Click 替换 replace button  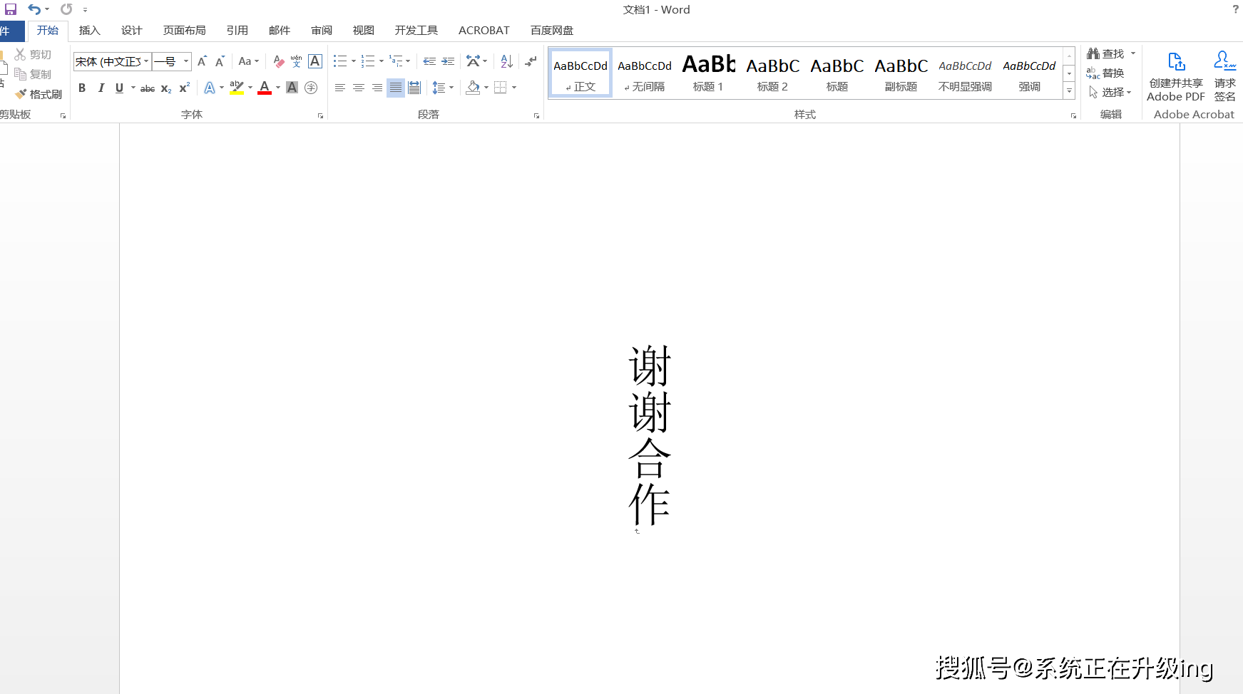pyautogui.click(x=1105, y=73)
